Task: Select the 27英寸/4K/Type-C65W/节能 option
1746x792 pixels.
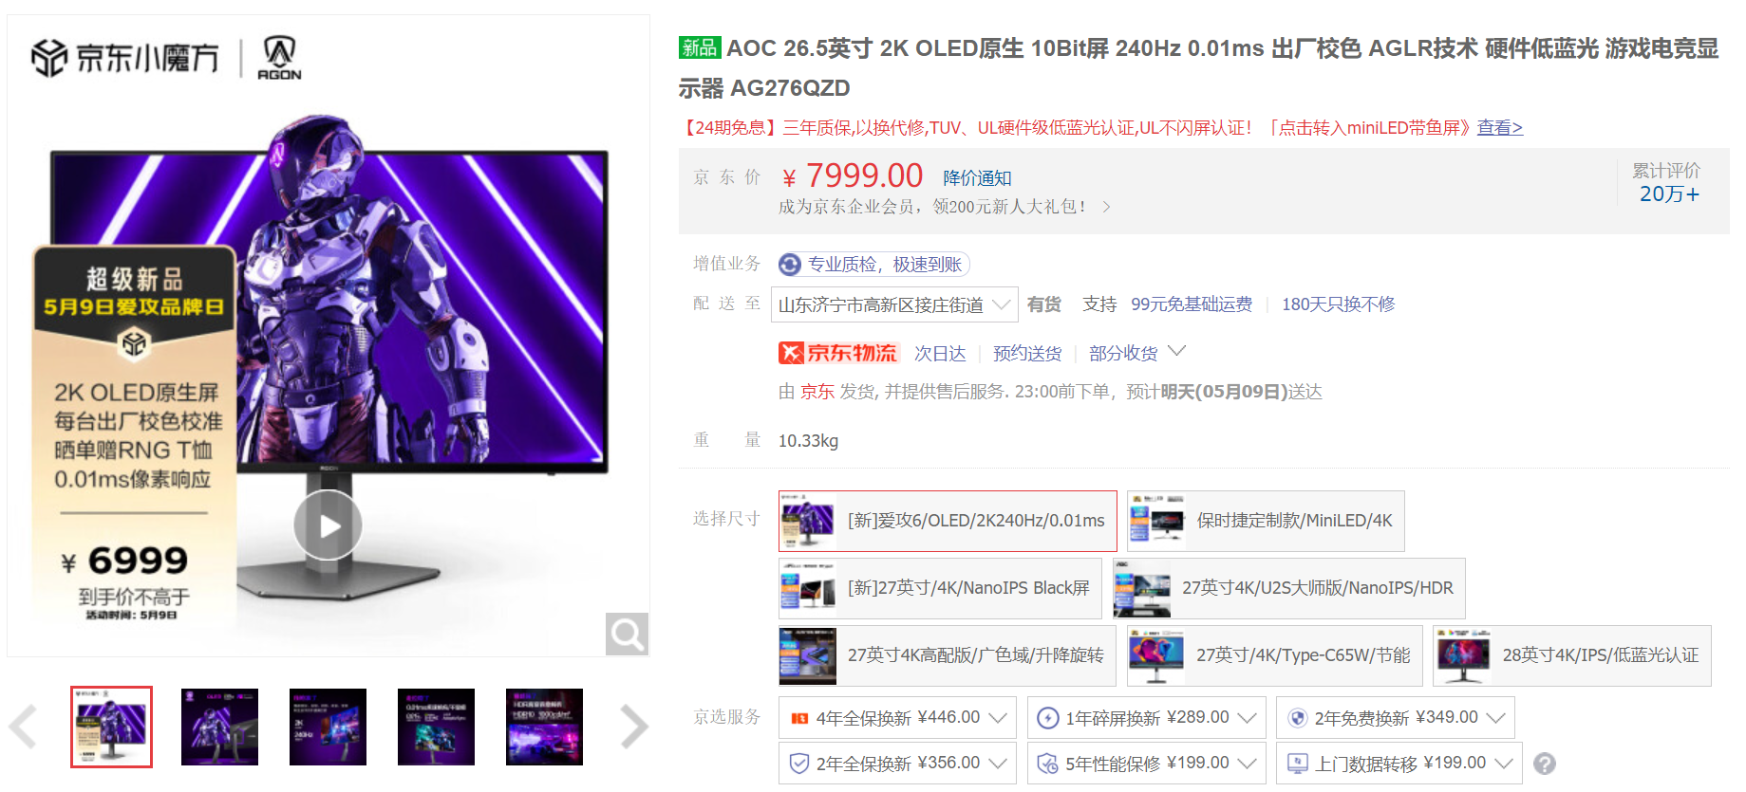Action: pyautogui.click(x=1275, y=655)
